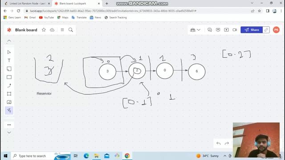Click the lucid.app address bar
This screenshot has width=285, height=160.
coord(113,11)
